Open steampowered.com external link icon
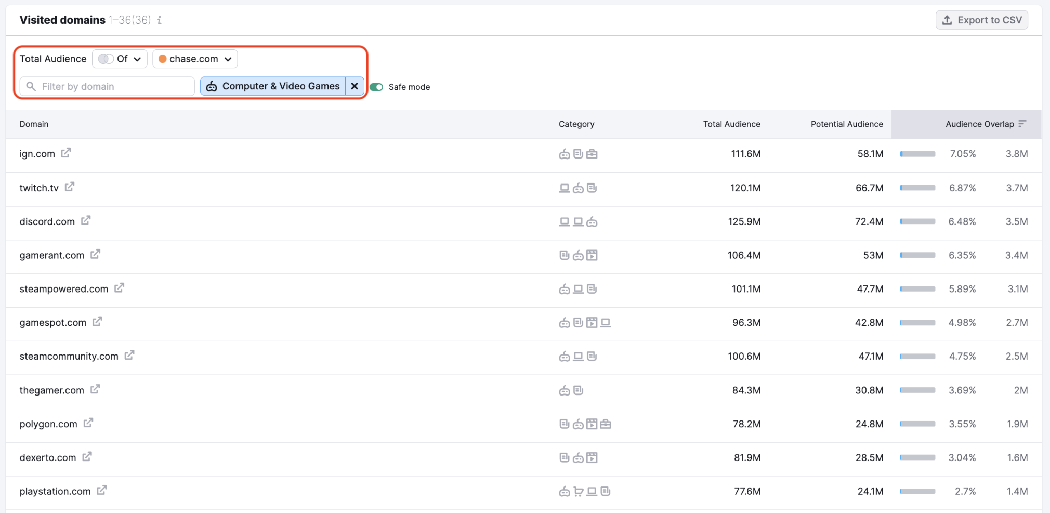This screenshot has width=1050, height=513. click(119, 287)
